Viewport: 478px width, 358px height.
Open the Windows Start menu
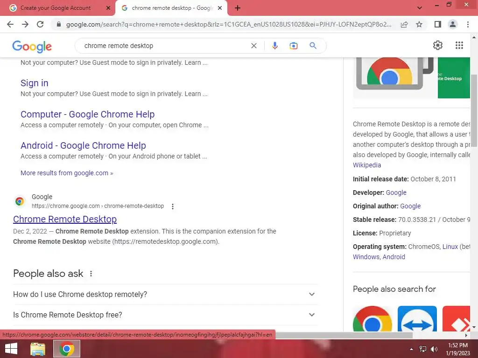[x=11, y=349]
